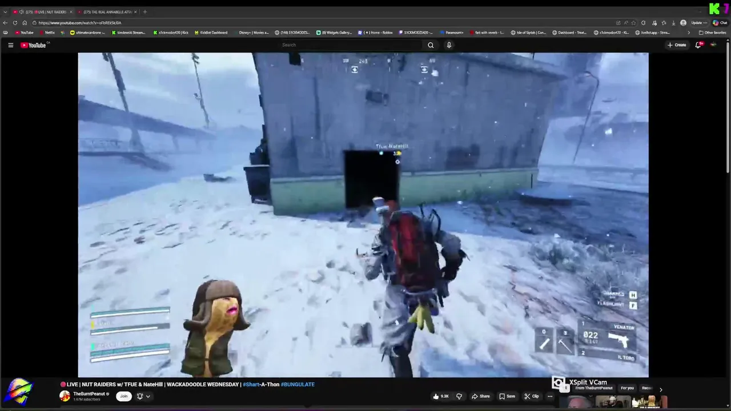
Task: Close the REAL ANNABELLE tab
Action: (135, 12)
